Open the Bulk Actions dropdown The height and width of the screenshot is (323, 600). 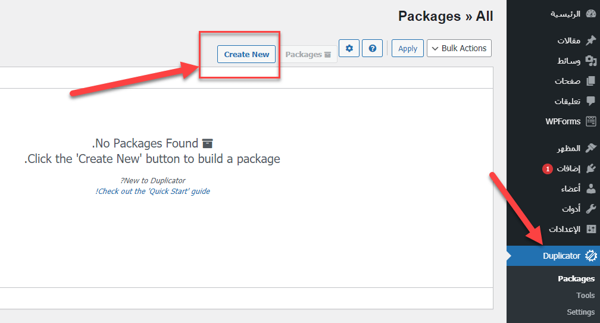(459, 48)
